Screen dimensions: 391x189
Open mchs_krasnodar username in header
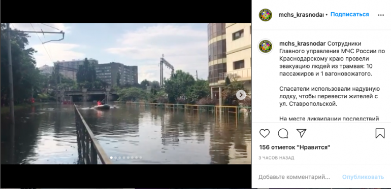coord(301,15)
